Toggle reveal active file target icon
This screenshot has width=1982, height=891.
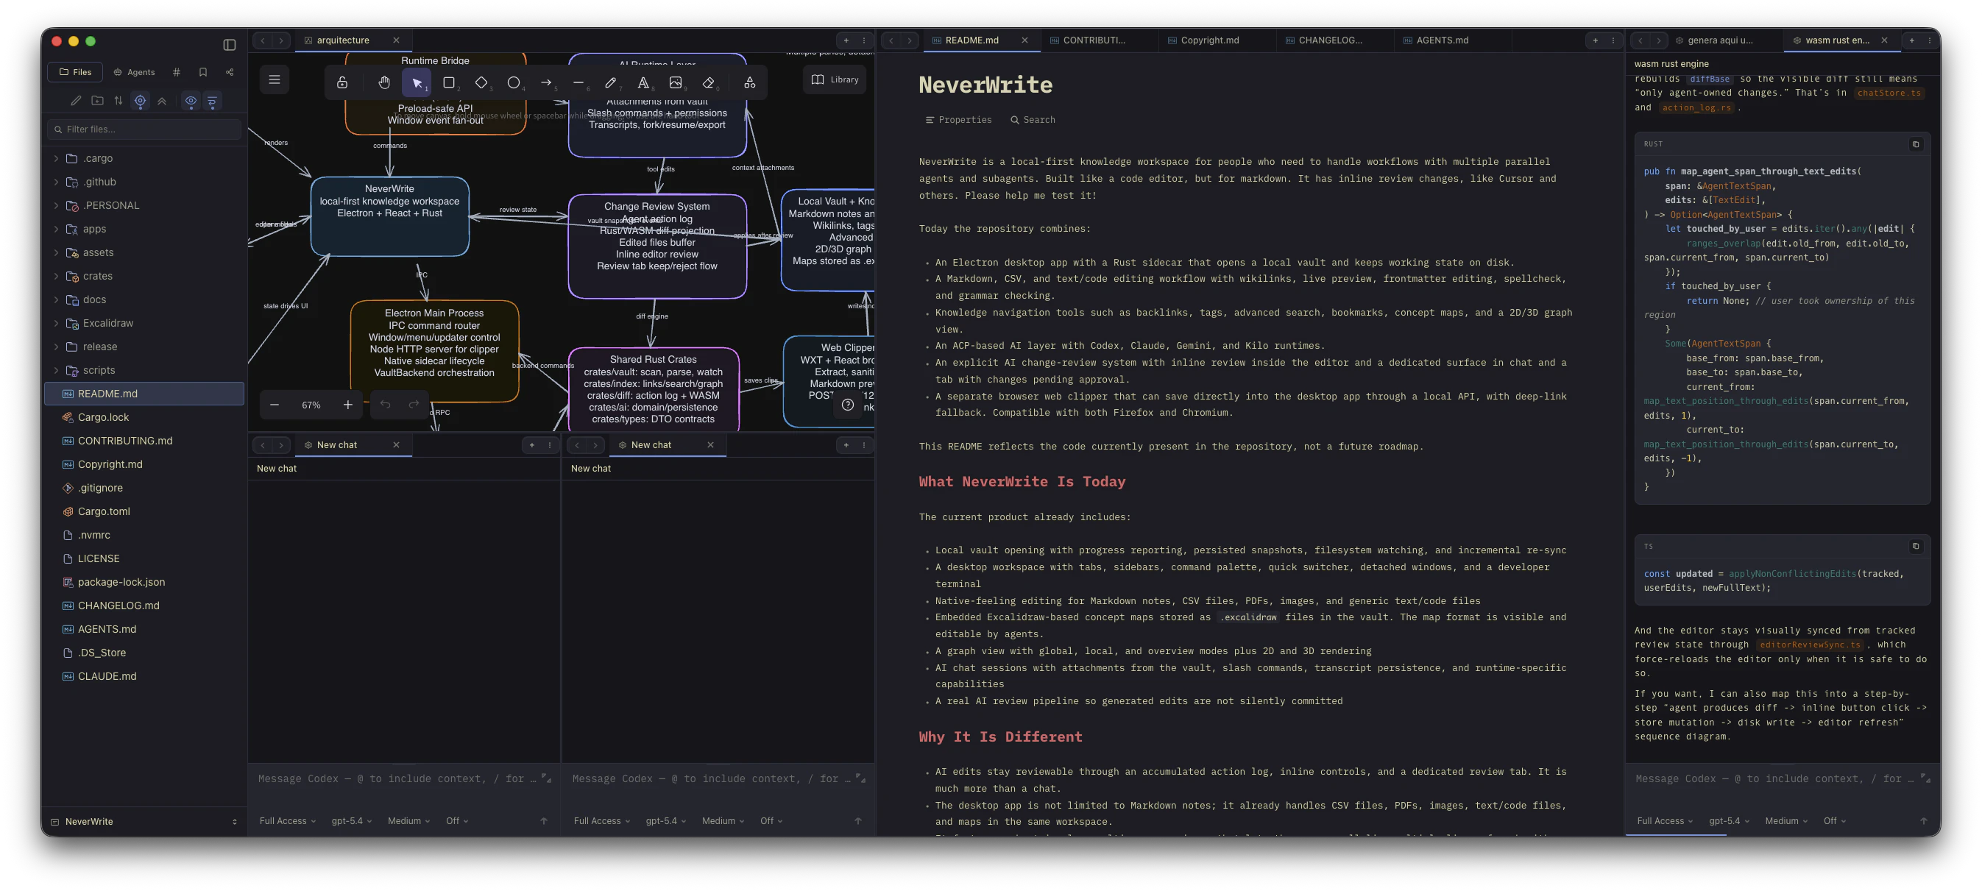tap(140, 101)
